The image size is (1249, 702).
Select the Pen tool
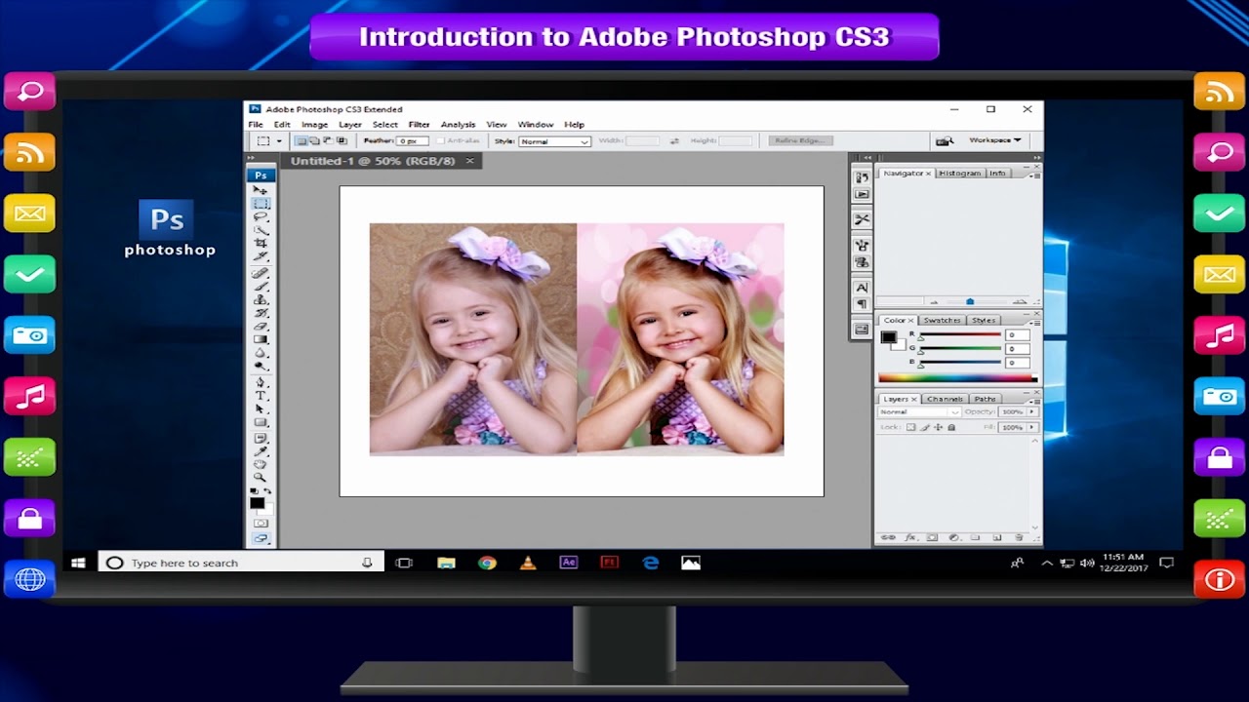coord(261,382)
